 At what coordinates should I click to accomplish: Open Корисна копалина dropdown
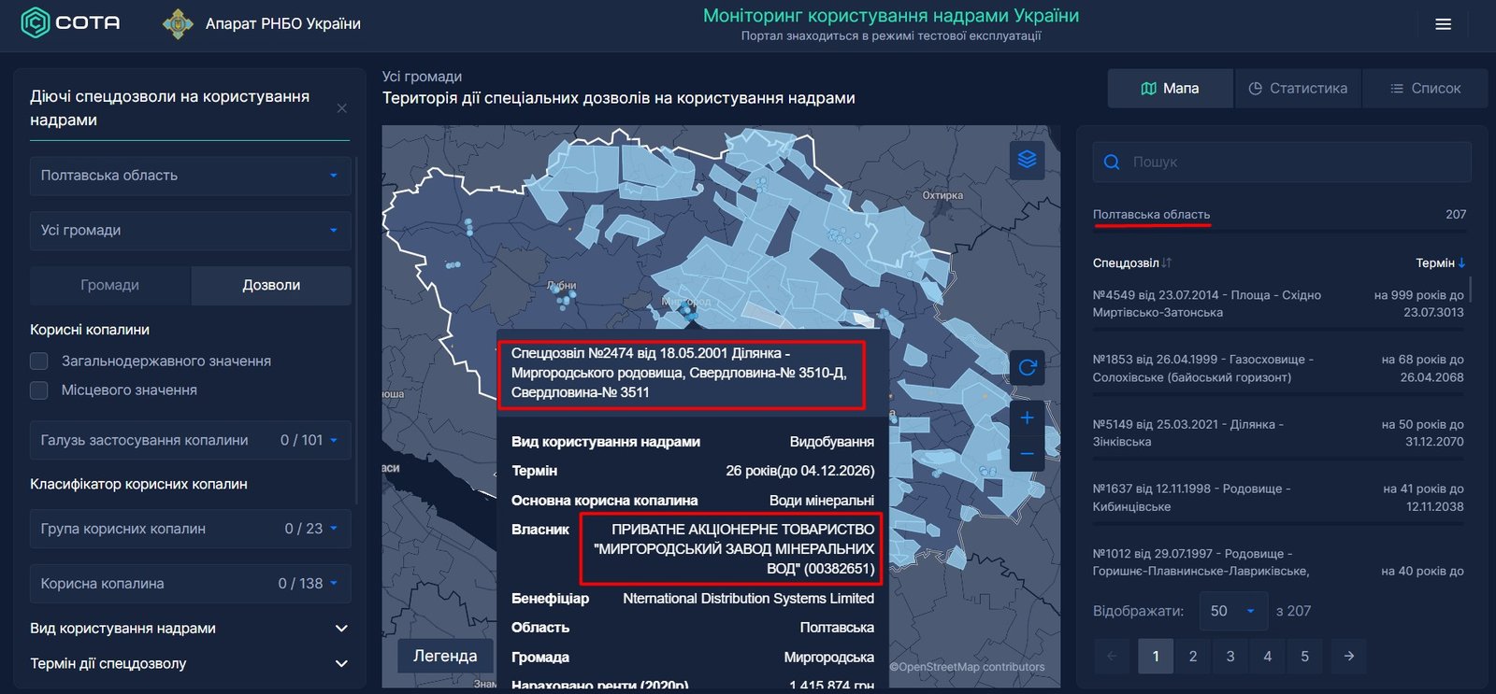pyautogui.click(x=191, y=584)
